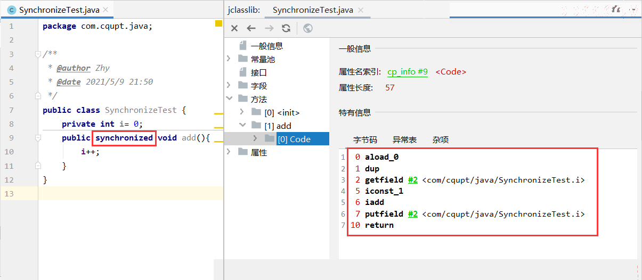This screenshot has height=280, width=642.
Task: Open the globe browser icon in toolbar
Action: click(x=308, y=28)
